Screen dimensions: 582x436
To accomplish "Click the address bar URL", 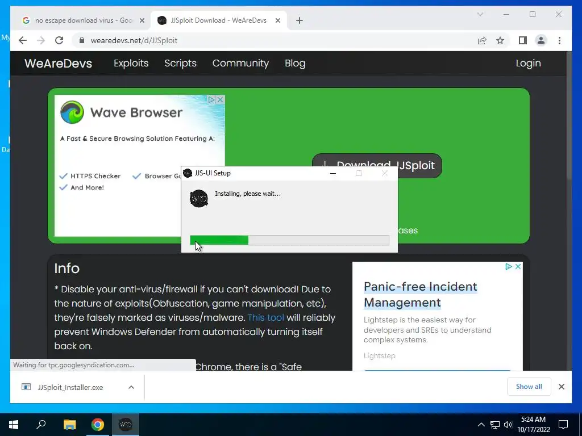I will [x=134, y=40].
